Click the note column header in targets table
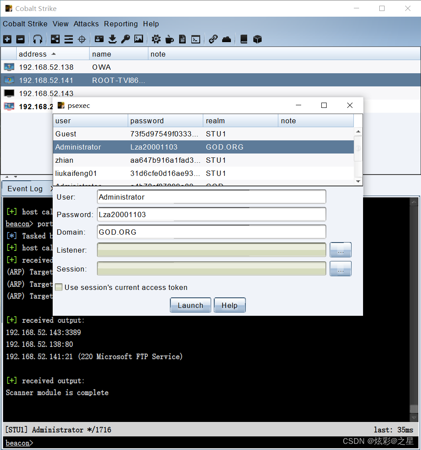Screen dimensions: 421x450 [x=284, y=54]
